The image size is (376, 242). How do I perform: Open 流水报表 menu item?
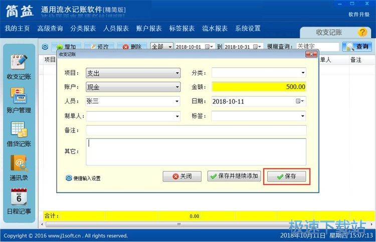click(215, 28)
